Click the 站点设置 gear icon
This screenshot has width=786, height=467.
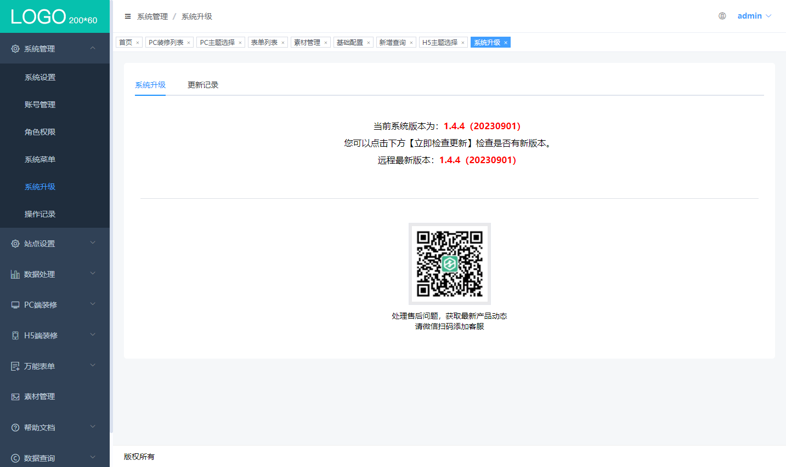coord(15,244)
